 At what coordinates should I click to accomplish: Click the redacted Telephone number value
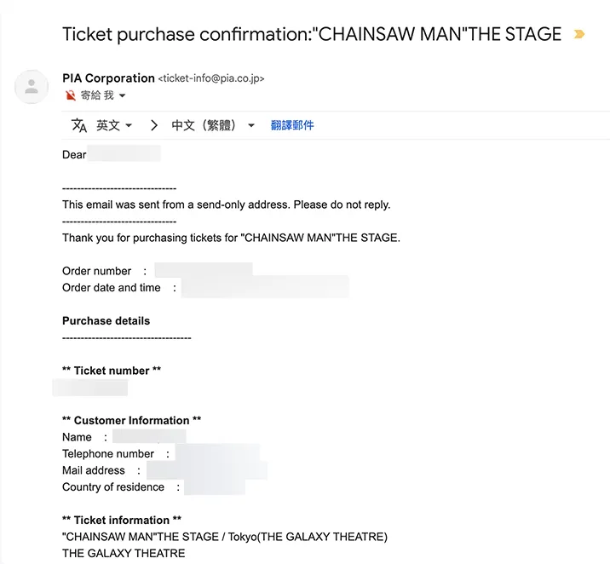pyautogui.click(x=217, y=454)
